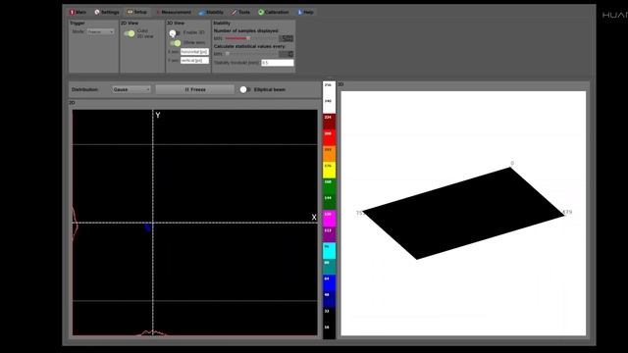This screenshot has width=628, height=353.
Task: Select the orange color scale swatch
Action: [x=330, y=154]
